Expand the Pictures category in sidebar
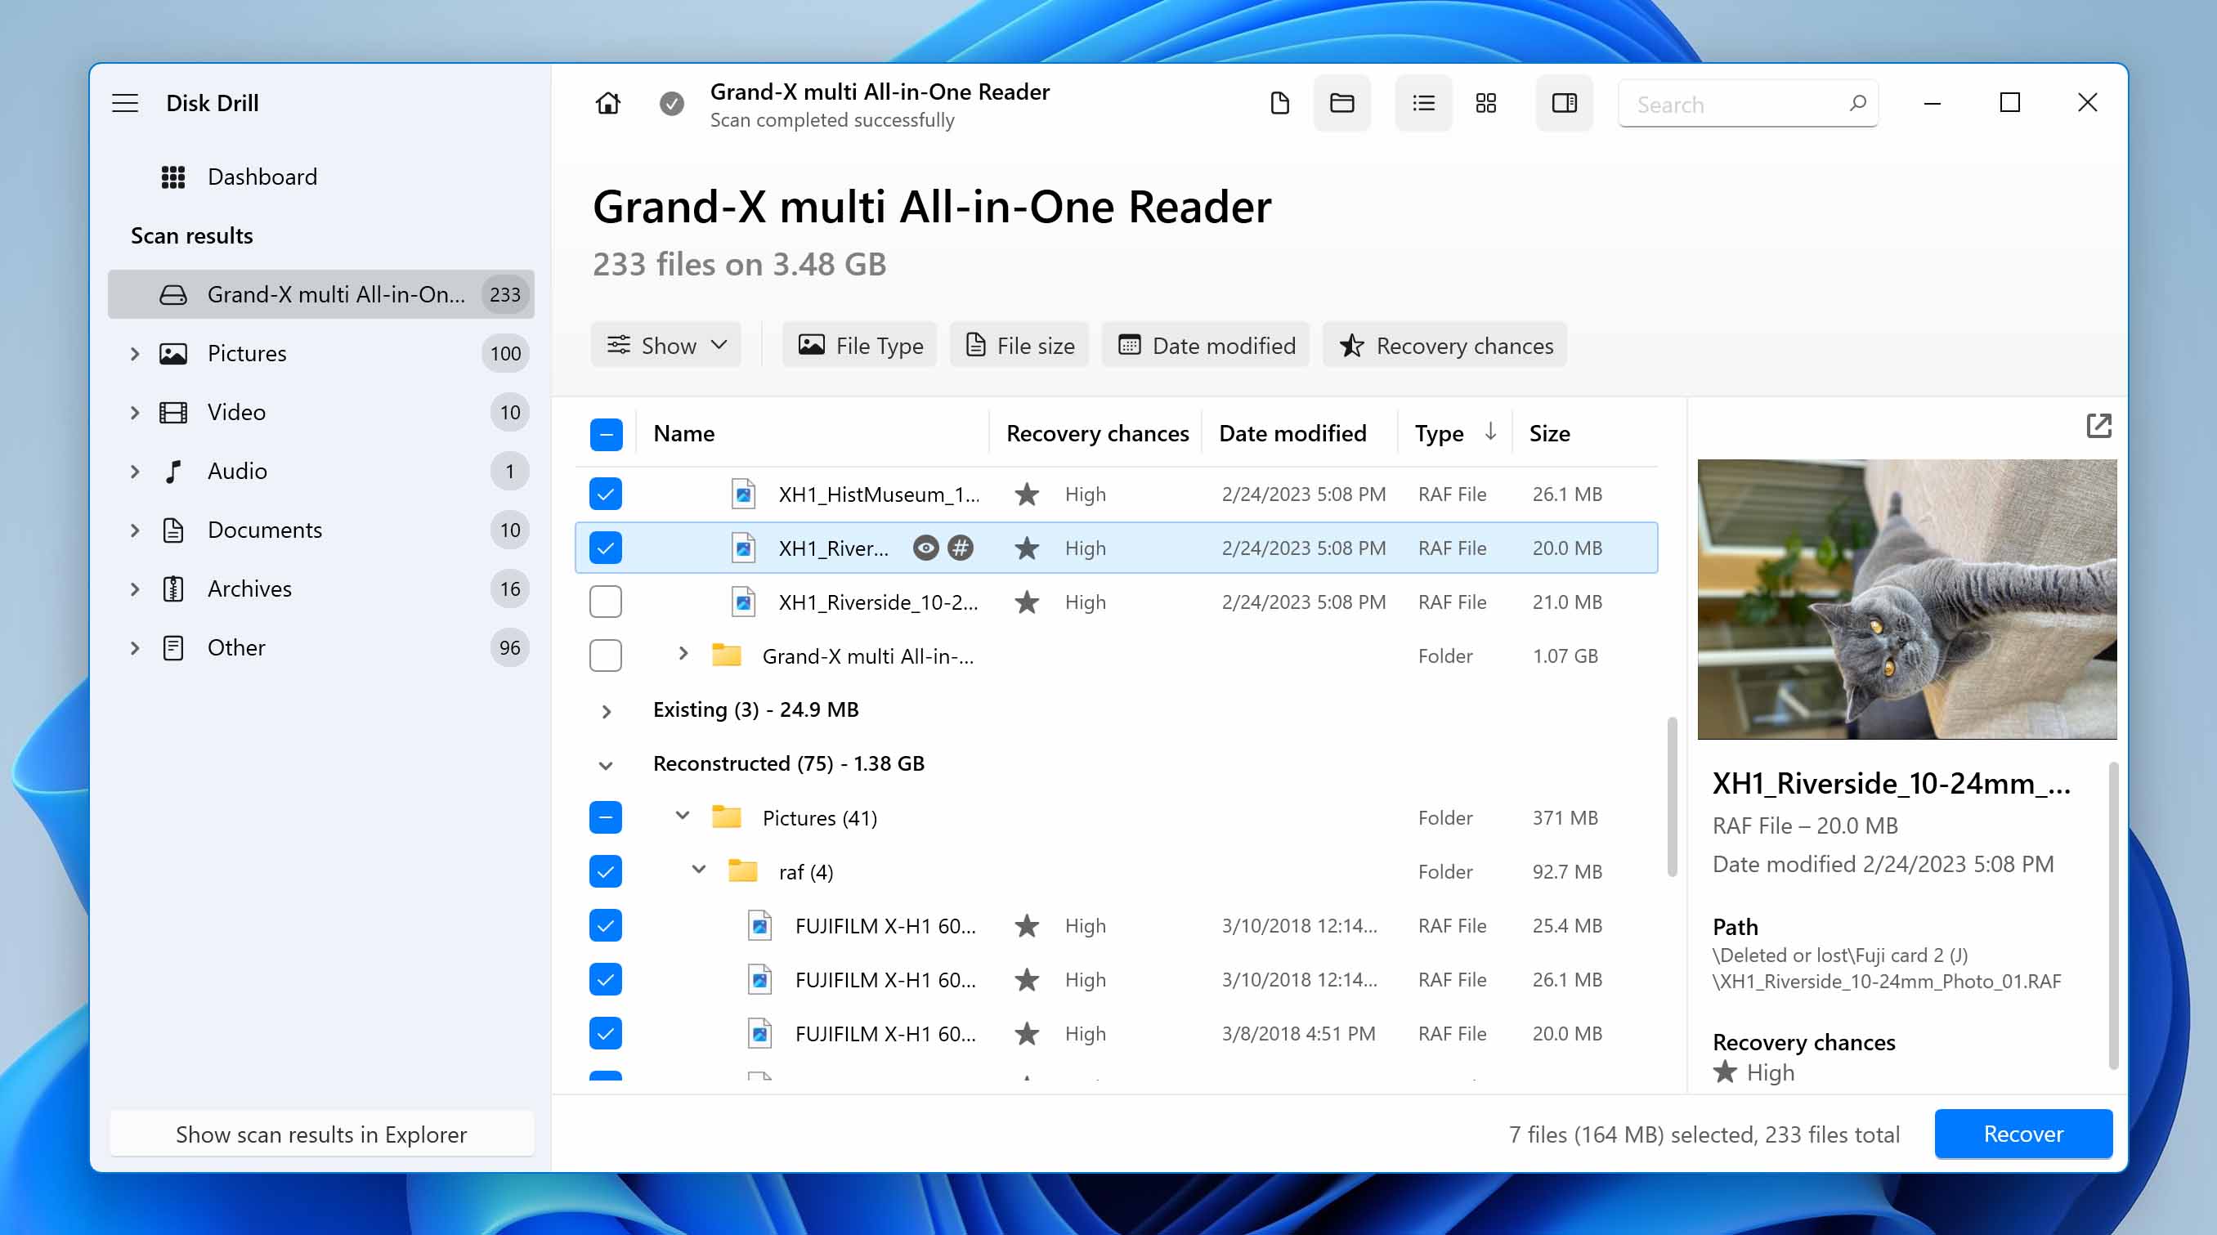 click(x=136, y=351)
